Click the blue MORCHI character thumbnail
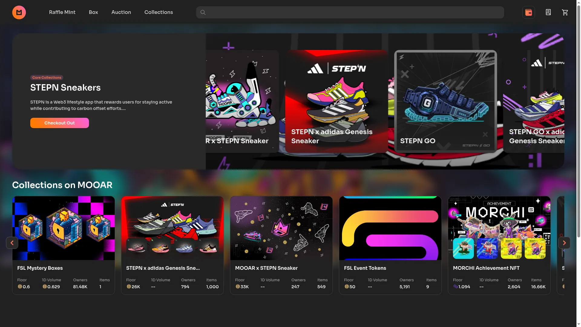581x327 pixels. pos(487,249)
